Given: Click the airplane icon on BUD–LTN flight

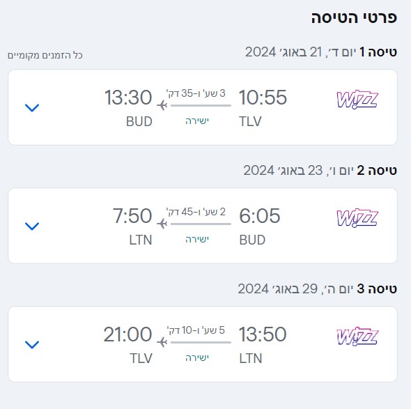Looking at the screenshot, I should coord(162,224).
